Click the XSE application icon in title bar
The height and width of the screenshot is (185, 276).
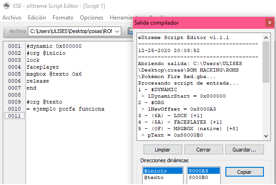7,6
